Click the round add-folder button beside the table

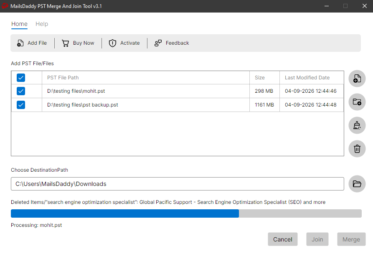357,102
